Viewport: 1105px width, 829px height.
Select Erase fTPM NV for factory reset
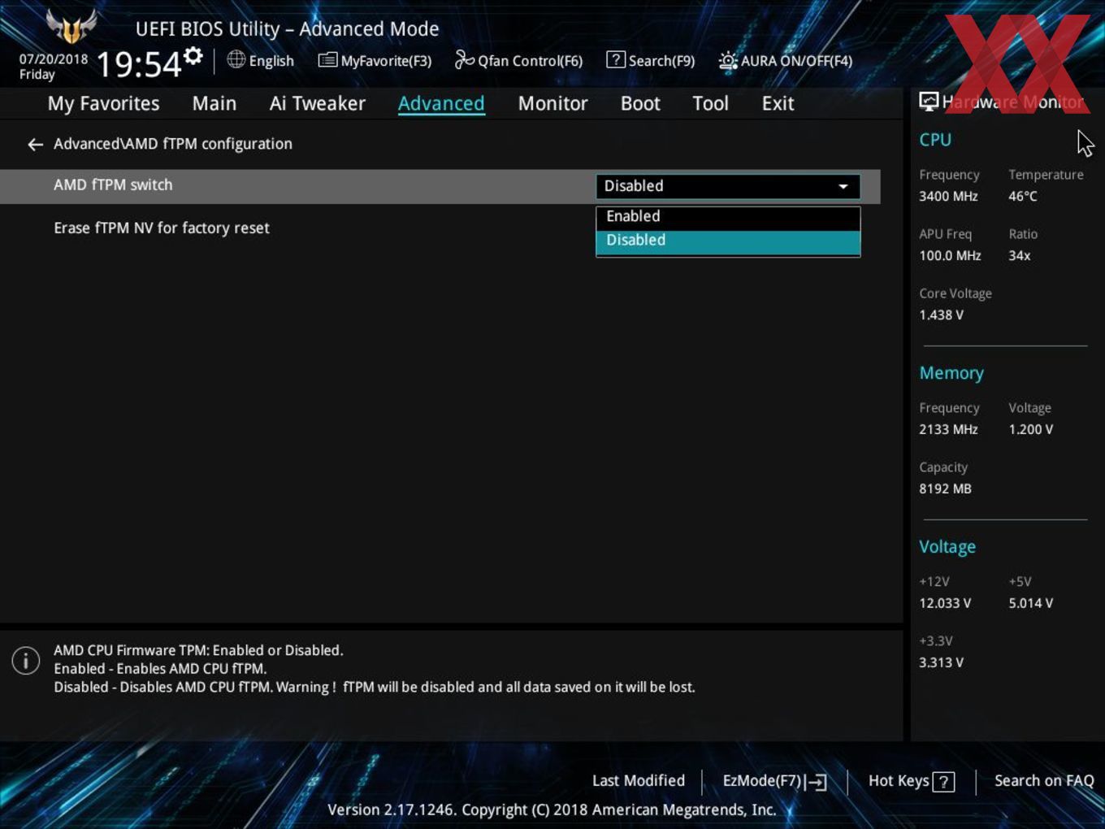click(162, 228)
